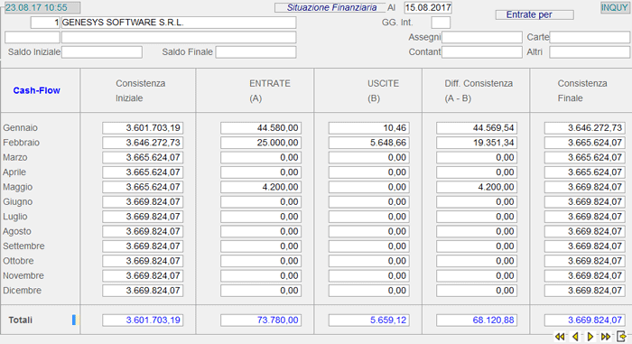
Task: Select Maggio Consistenza Finale 3.669.824,07
Action: click(x=584, y=187)
